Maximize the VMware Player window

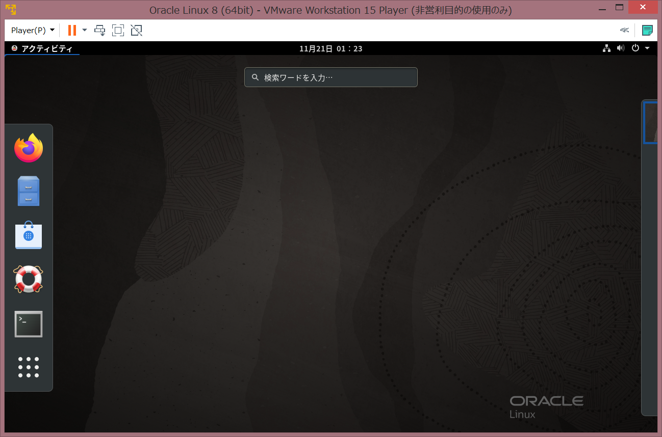click(619, 7)
